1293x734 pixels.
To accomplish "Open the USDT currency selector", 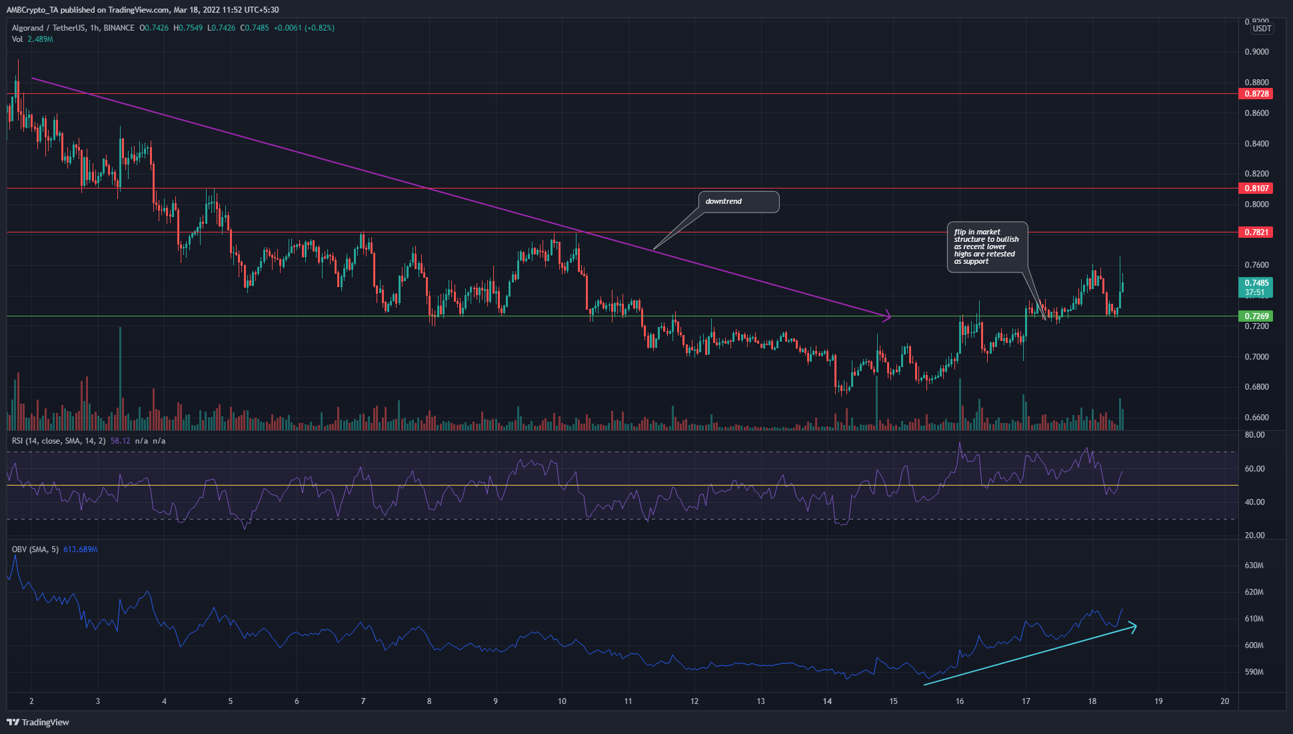I will click(x=1262, y=29).
